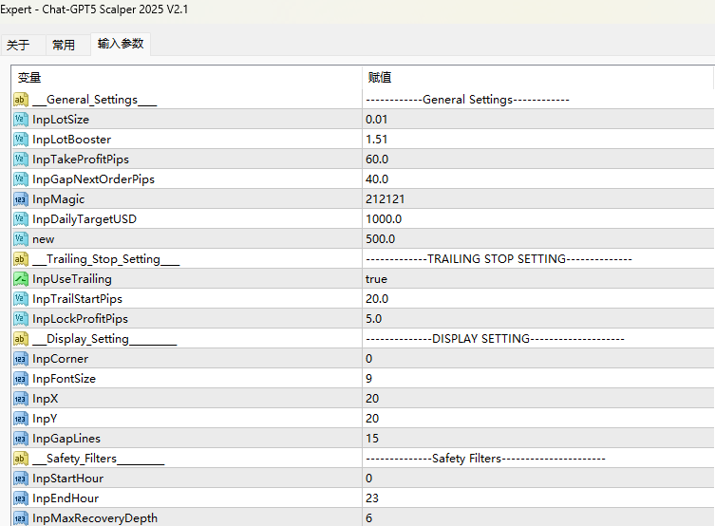The image size is (715, 526).
Task: Select the 输入参数 tab
Action: pyautogui.click(x=121, y=44)
